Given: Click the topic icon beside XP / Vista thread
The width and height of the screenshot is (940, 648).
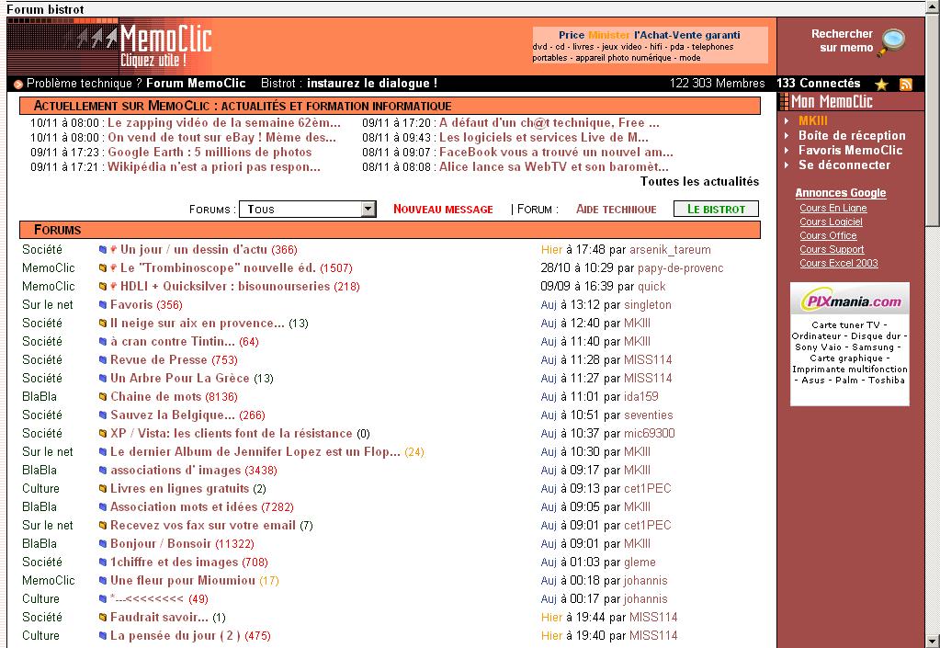Looking at the screenshot, I should click(x=103, y=434).
